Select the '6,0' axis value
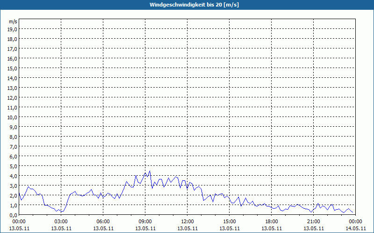This screenshot has width=374, height=233. point(14,157)
